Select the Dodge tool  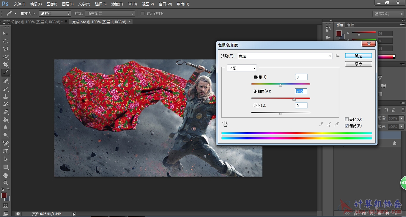click(5, 135)
